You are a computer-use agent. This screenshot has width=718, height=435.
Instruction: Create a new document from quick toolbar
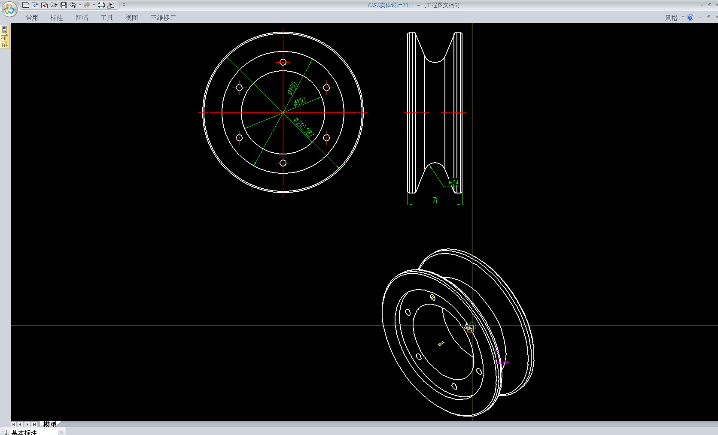tap(26, 5)
